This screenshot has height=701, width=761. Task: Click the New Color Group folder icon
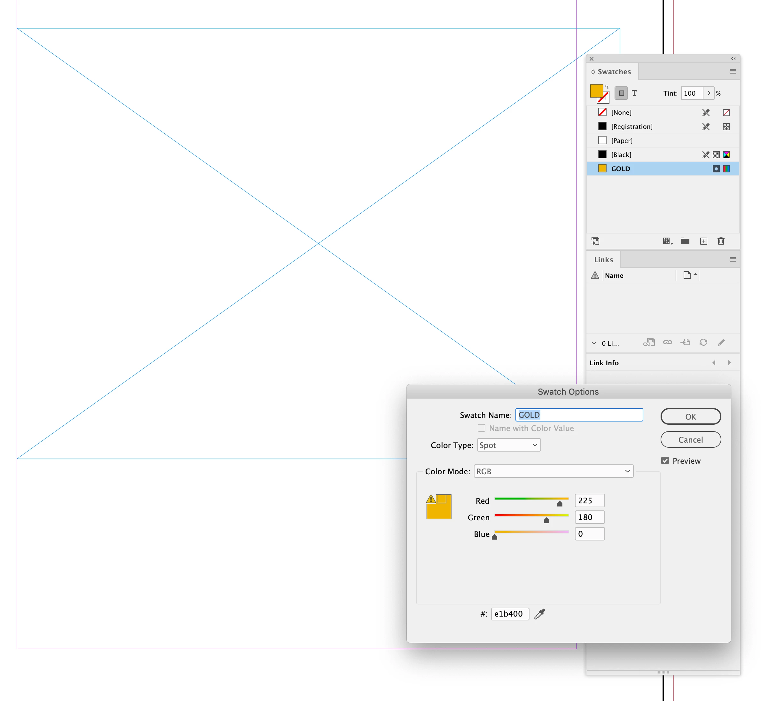[685, 241]
